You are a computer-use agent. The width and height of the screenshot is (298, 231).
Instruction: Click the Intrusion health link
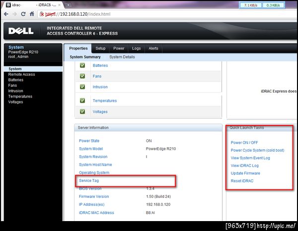click(100, 87)
